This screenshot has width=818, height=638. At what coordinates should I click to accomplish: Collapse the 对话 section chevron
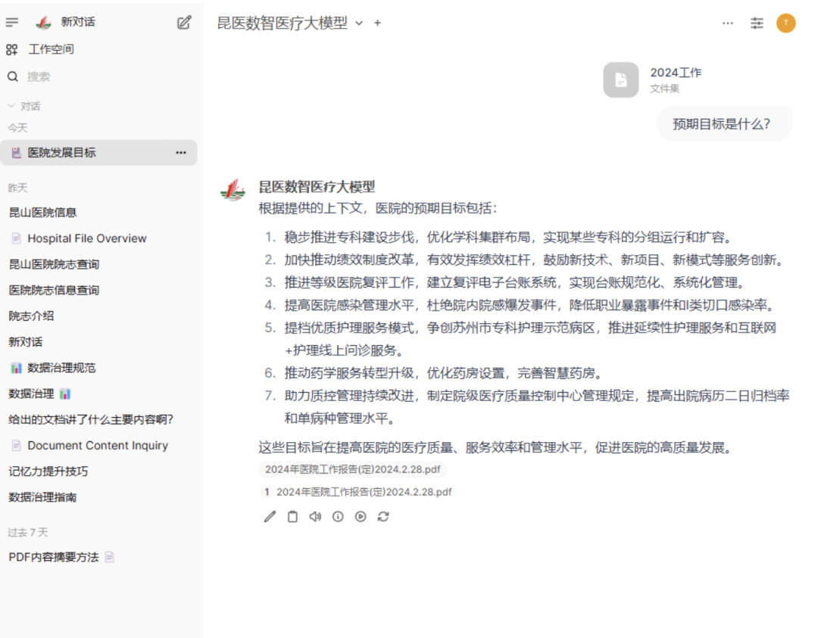pyautogui.click(x=11, y=106)
